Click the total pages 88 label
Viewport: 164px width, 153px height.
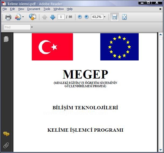pos(70,17)
